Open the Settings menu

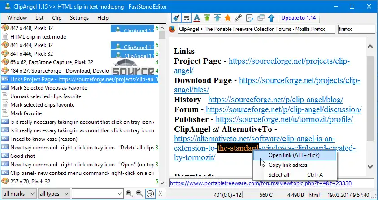[x=79, y=18]
